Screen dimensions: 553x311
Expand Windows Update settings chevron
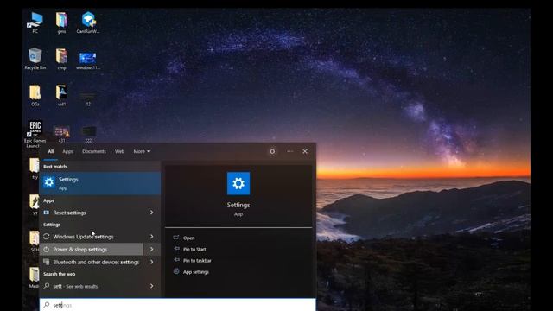(x=152, y=237)
